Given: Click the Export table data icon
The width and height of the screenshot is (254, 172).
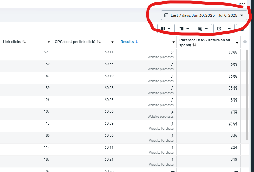Looking at the screenshot, I should [219, 29].
